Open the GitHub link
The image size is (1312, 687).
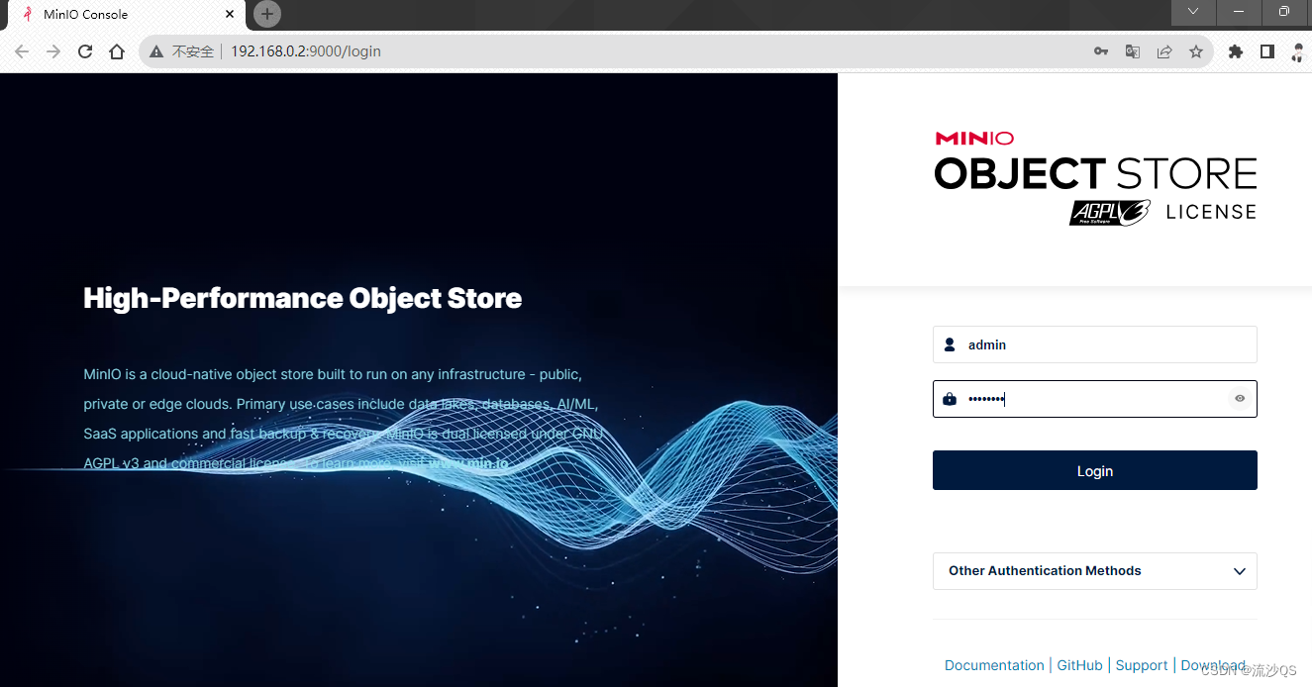point(1079,665)
